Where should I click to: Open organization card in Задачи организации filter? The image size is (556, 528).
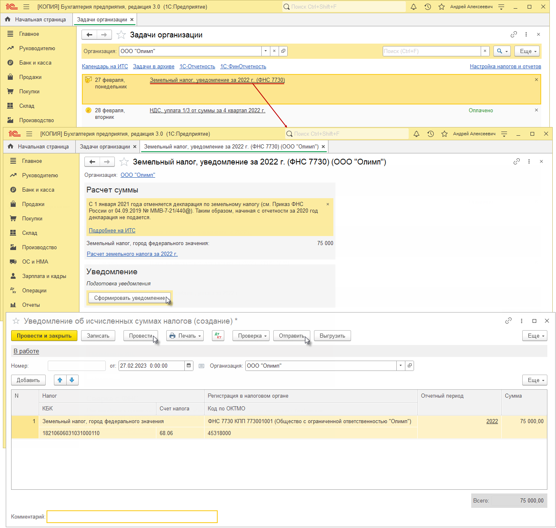coord(283,51)
